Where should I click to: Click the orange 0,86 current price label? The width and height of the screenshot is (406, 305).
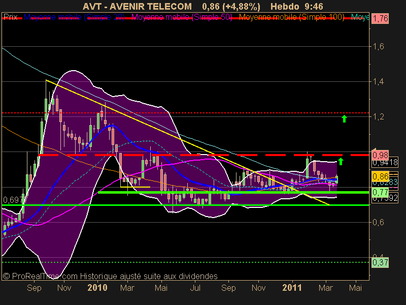(380, 176)
